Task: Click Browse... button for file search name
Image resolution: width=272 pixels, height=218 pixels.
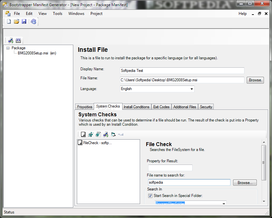Action: 245,183
